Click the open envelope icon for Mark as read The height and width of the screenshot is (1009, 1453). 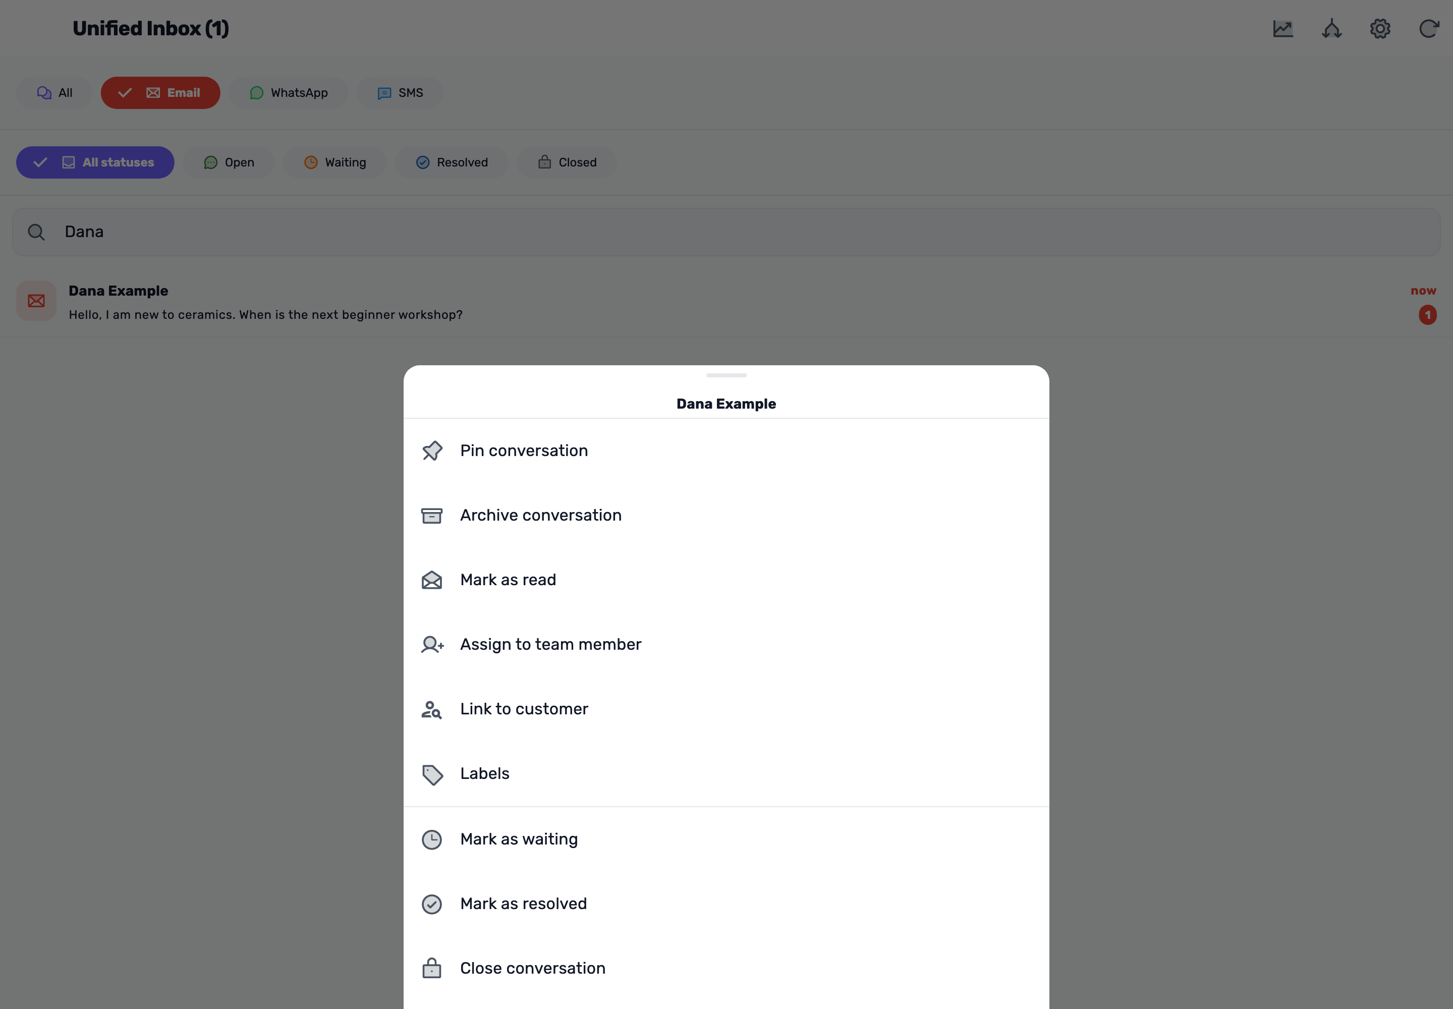(x=432, y=580)
